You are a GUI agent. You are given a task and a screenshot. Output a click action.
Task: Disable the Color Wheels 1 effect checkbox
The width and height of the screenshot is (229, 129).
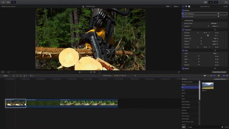[183, 14]
